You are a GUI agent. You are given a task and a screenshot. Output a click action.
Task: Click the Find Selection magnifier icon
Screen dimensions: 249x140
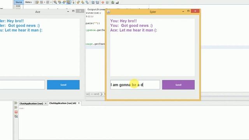point(55,2)
